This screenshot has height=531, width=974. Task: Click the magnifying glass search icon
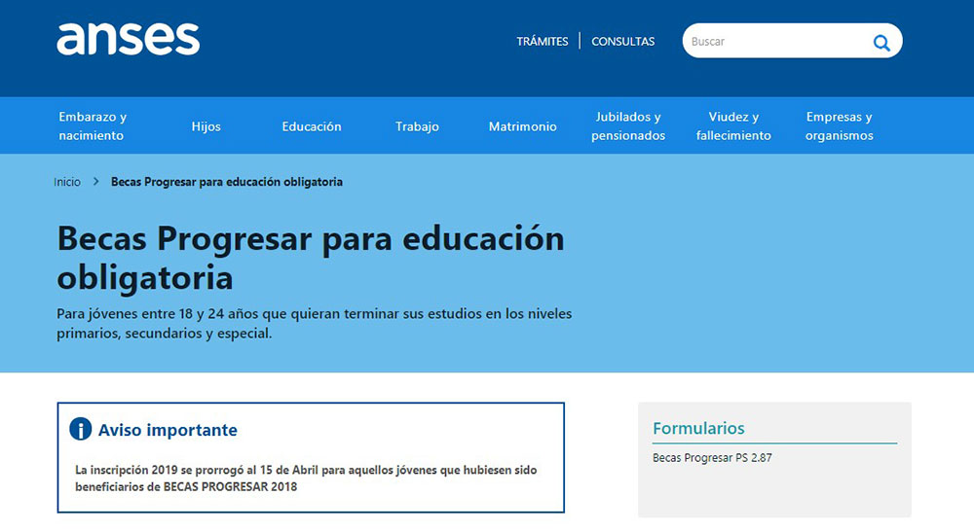click(880, 42)
